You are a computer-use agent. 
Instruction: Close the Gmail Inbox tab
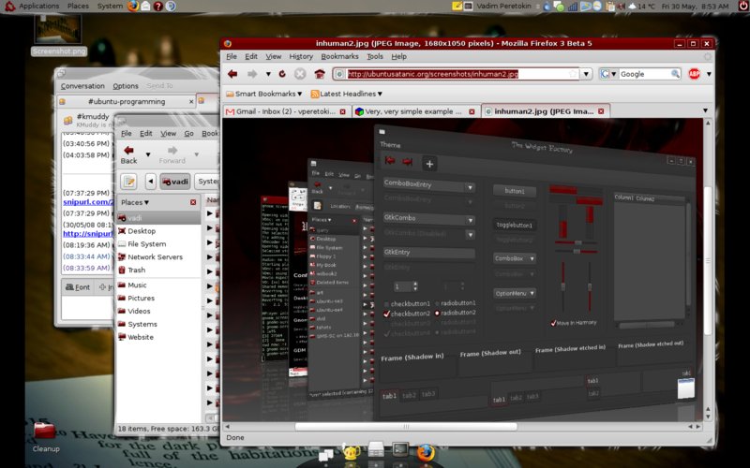tap(342, 111)
